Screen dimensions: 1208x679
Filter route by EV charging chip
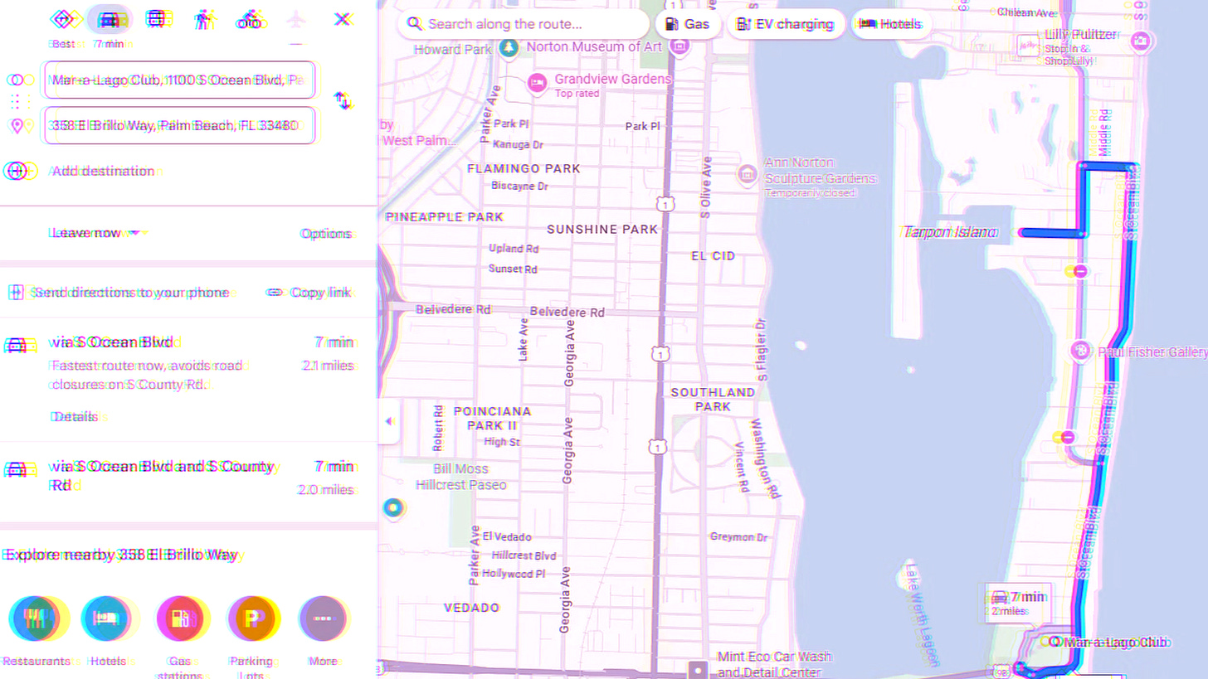pos(785,24)
